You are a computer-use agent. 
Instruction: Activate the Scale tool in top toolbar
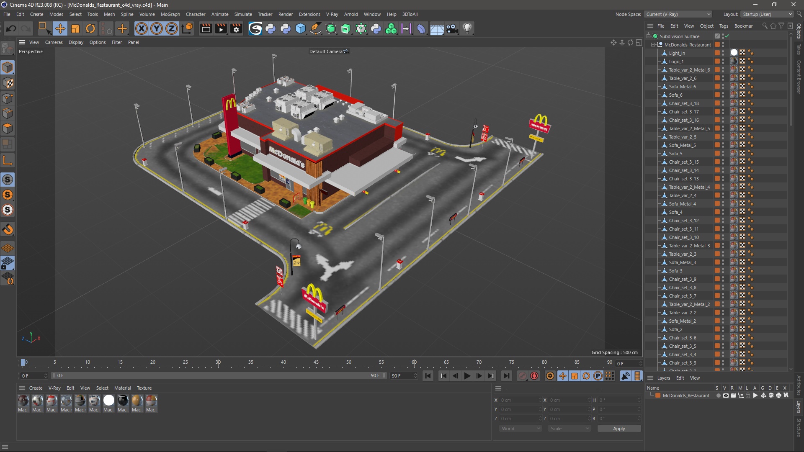pos(75,28)
